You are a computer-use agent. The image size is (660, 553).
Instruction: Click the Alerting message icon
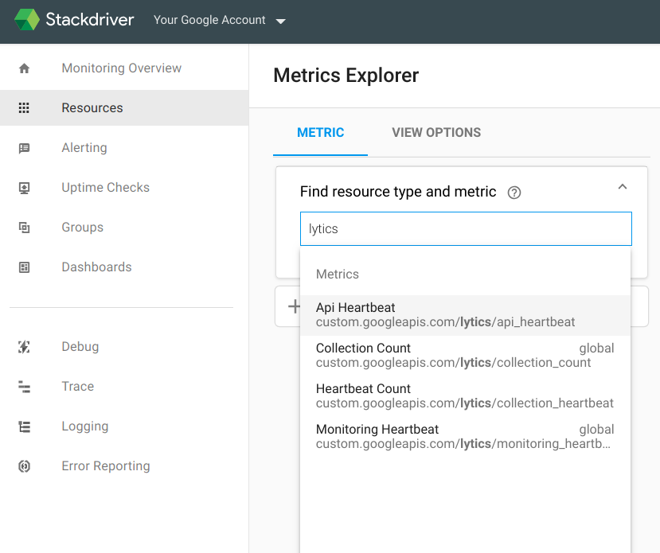[24, 148]
